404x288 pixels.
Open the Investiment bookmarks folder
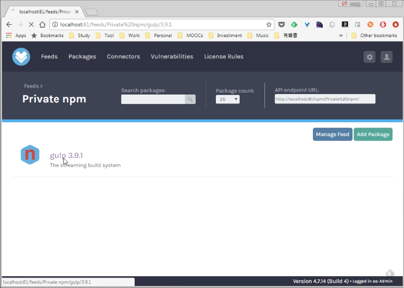tap(225, 35)
